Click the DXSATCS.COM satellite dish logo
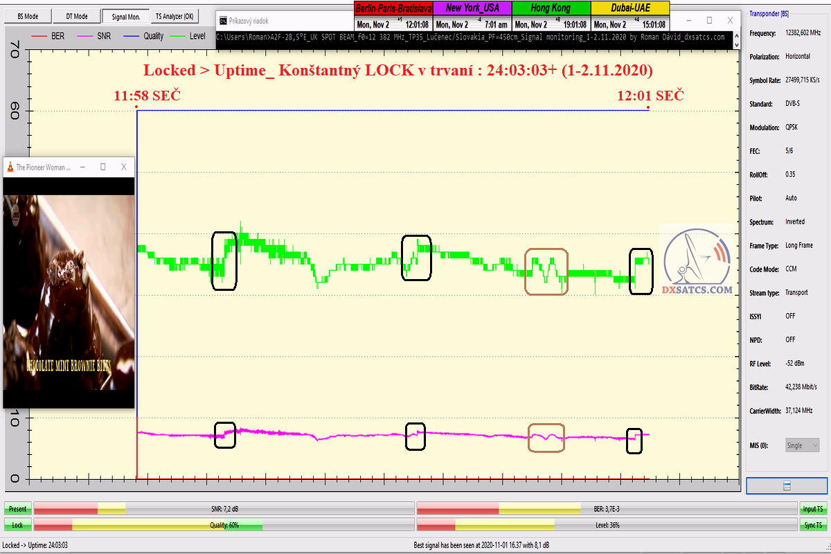Image resolution: width=831 pixels, height=554 pixels. [696, 260]
